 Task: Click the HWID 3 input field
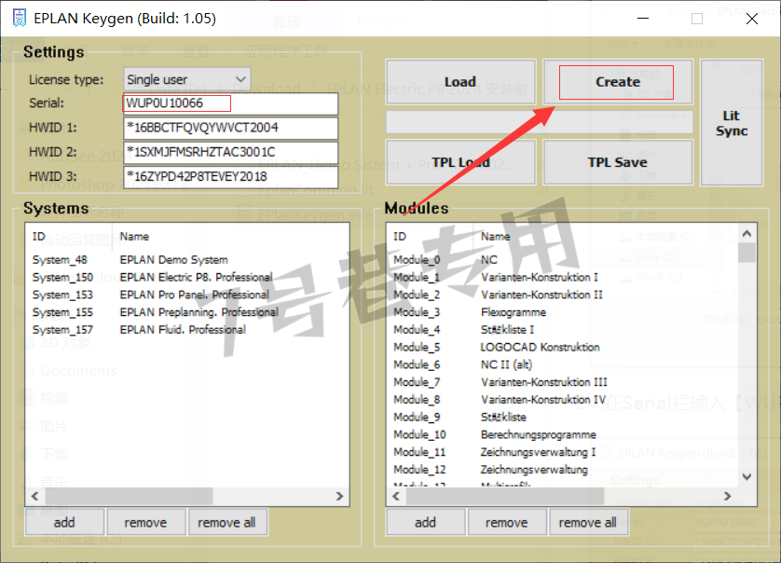[230, 177]
